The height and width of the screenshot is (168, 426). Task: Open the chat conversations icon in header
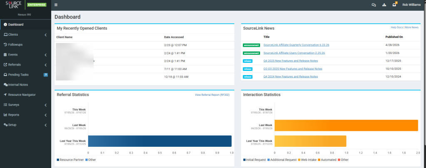(374, 5)
